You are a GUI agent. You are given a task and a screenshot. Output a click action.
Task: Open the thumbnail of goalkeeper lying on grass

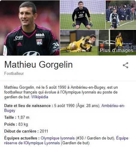(79, 43)
